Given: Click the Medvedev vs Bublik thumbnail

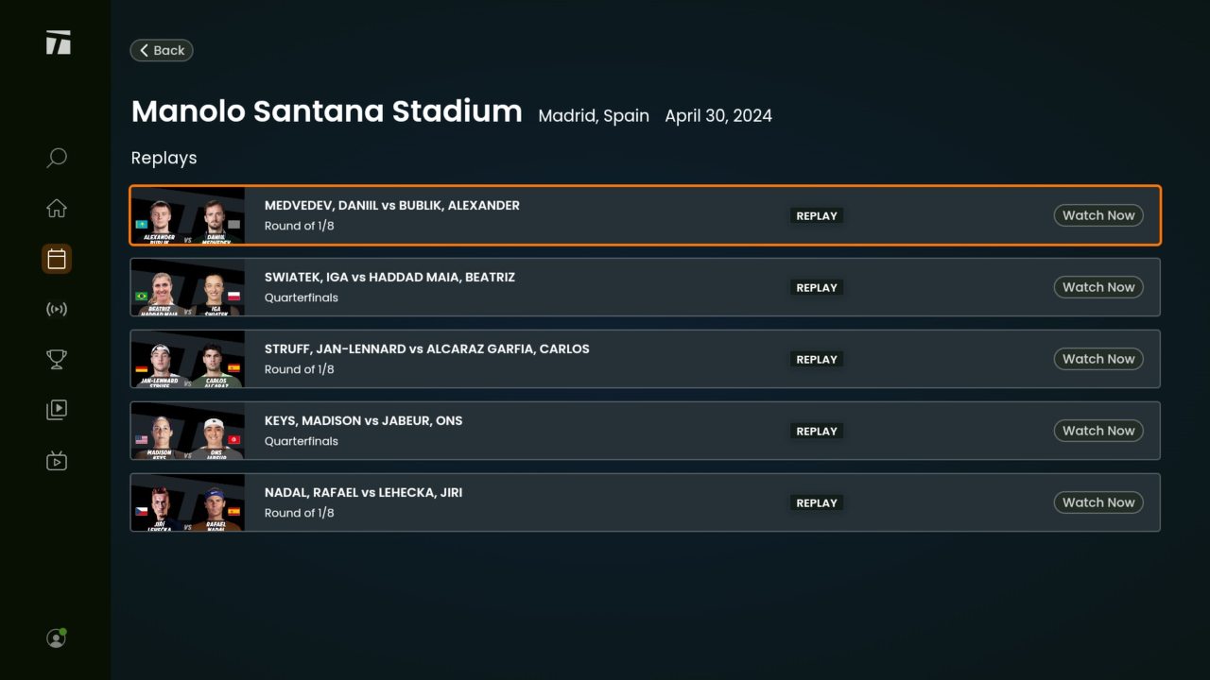Looking at the screenshot, I should click(188, 216).
